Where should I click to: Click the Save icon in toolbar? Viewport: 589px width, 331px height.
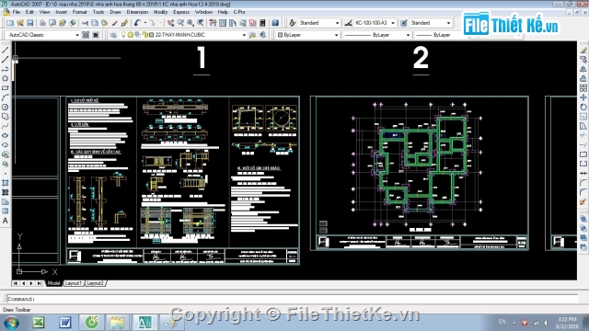click(x=30, y=23)
